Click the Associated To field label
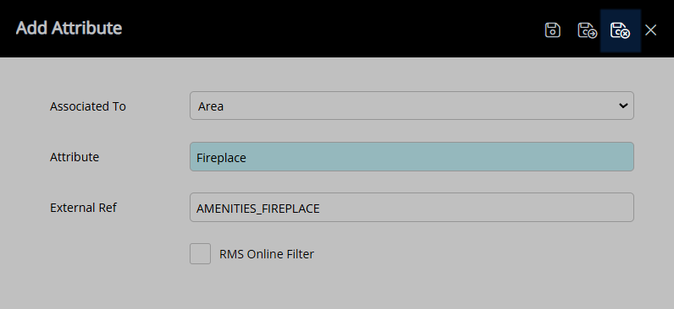The height and width of the screenshot is (309, 674). [88, 106]
